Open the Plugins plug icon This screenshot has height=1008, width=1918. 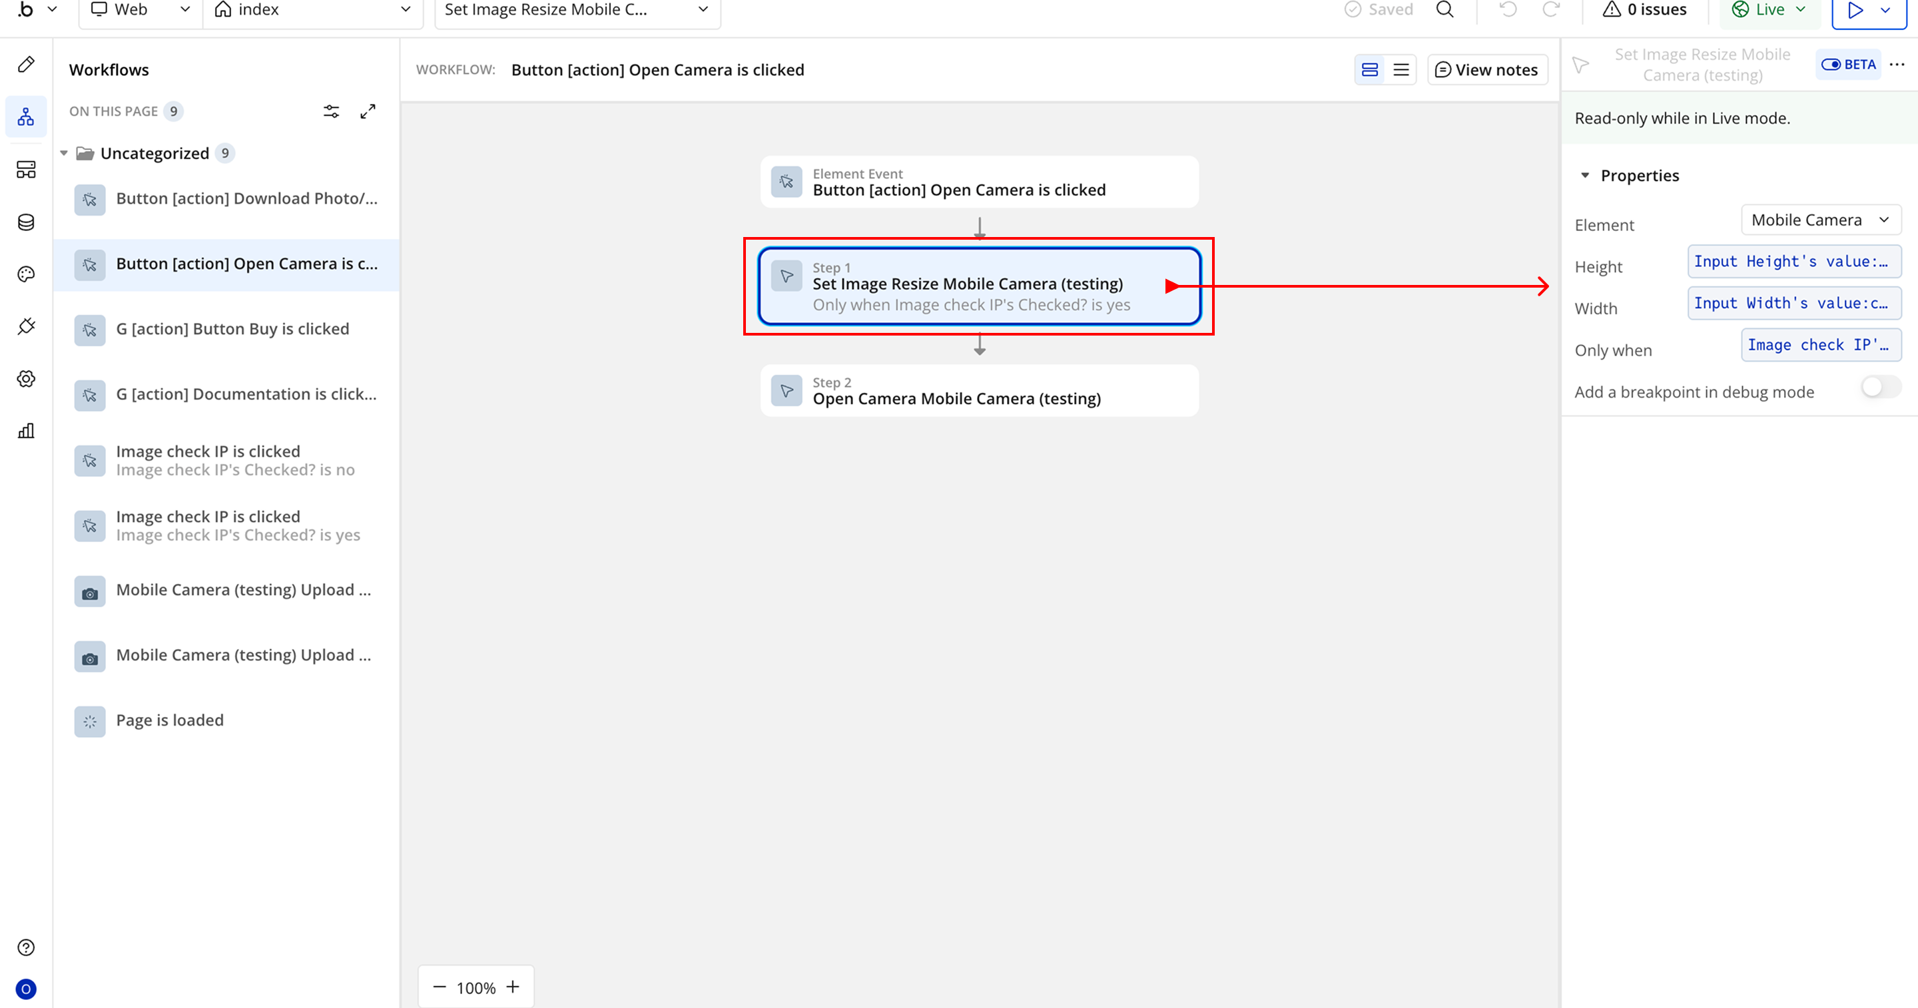tap(26, 326)
